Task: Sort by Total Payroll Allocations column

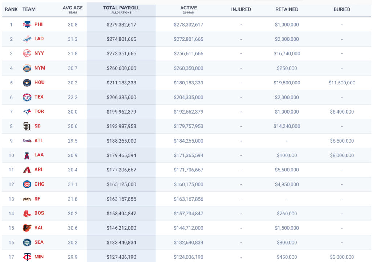Action: tap(121, 9)
